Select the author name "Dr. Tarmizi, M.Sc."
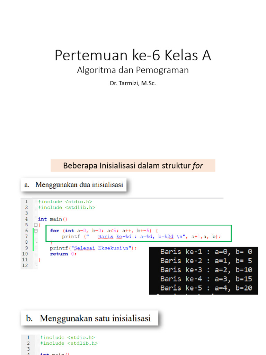 [133, 83]
